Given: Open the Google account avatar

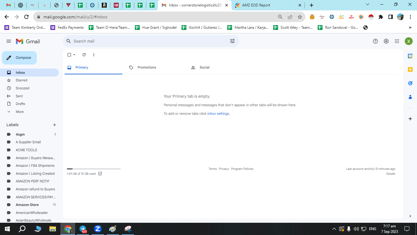Looking at the screenshot, I should tap(408, 41).
